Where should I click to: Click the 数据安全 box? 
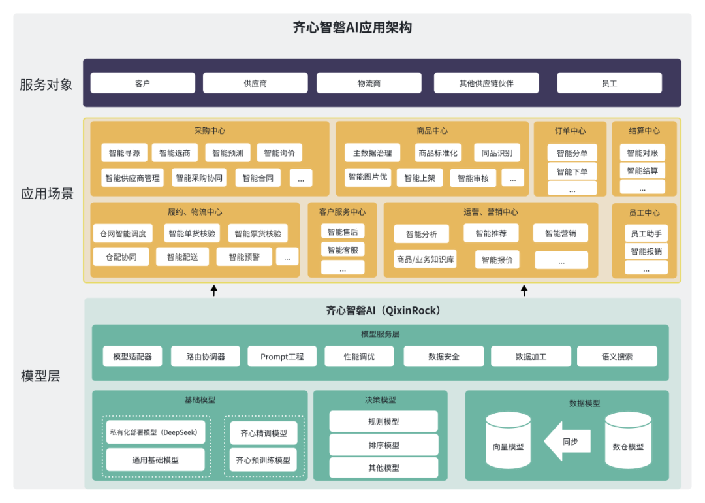(444, 356)
